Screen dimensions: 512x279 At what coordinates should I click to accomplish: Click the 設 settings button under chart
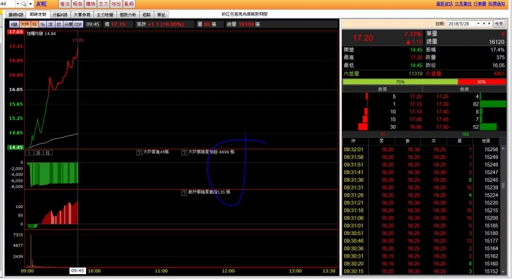pos(38,153)
